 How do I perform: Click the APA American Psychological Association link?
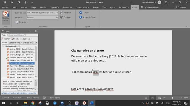click(19, 93)
